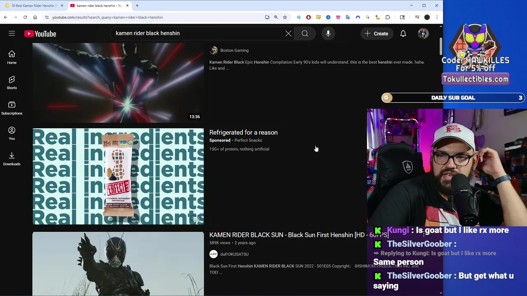Open the YouTube hamburger guide menu

tap(12, 33)
